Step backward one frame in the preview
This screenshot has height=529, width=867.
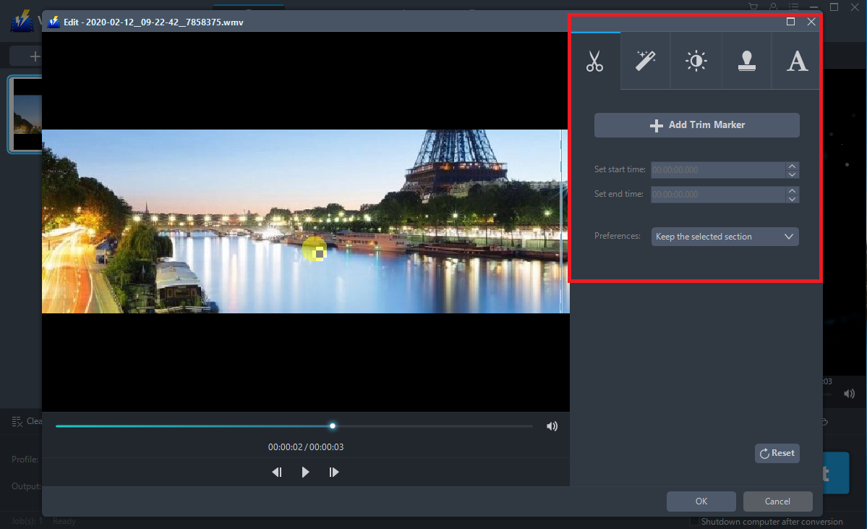pyautogui.click(x=277, y=472)
